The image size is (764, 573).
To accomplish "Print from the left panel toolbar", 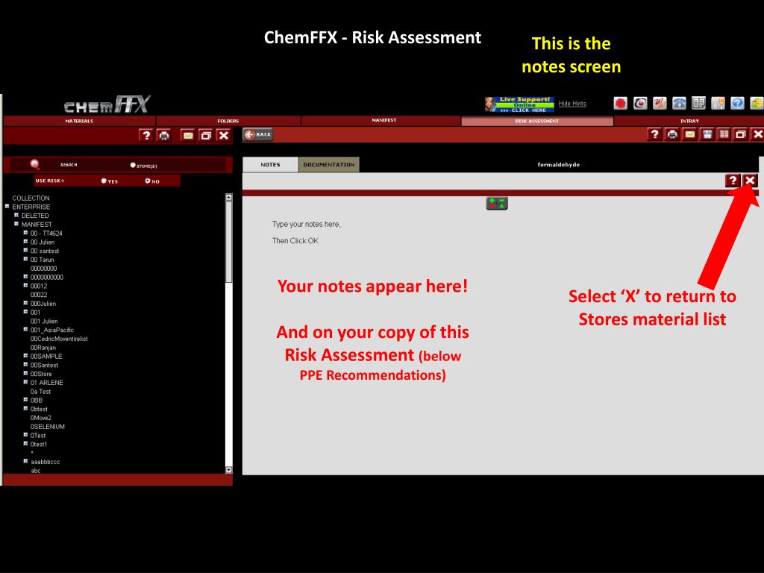I will click(x=164, y=135).
